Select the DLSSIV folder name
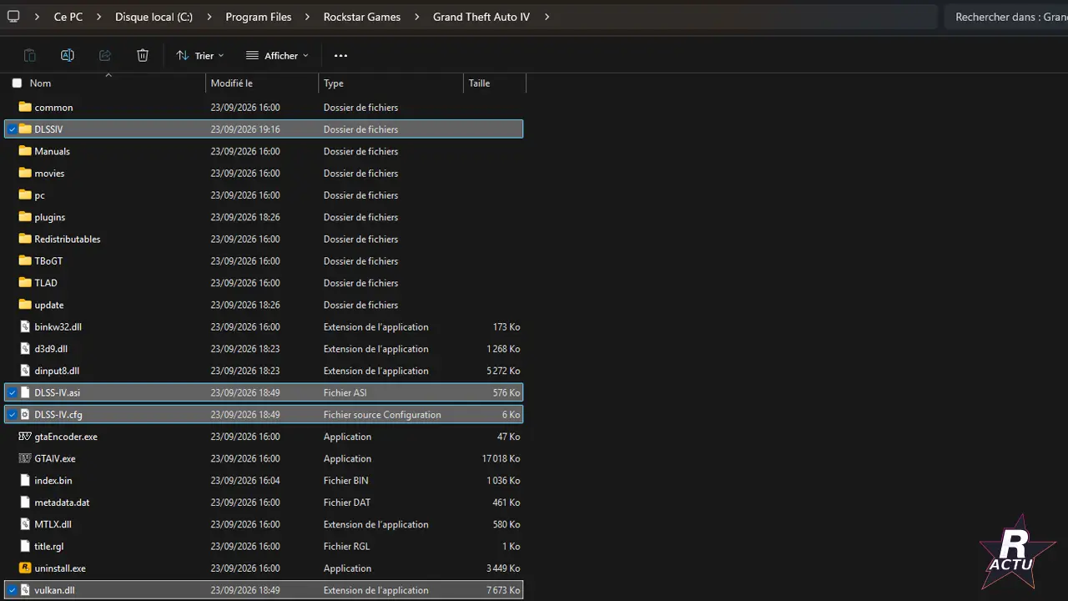Screen dimensions: 1068x601 (48, 129)
